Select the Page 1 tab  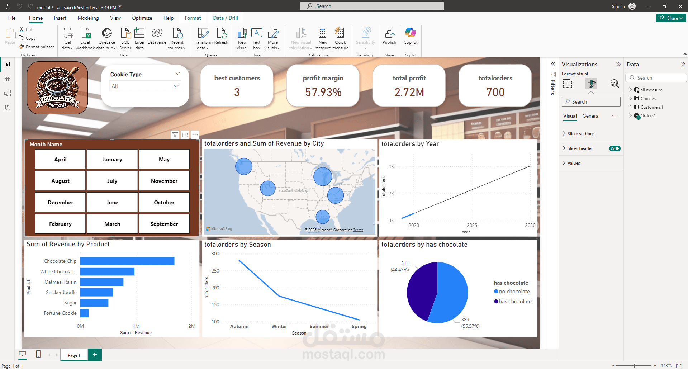[x=74, y=355]
